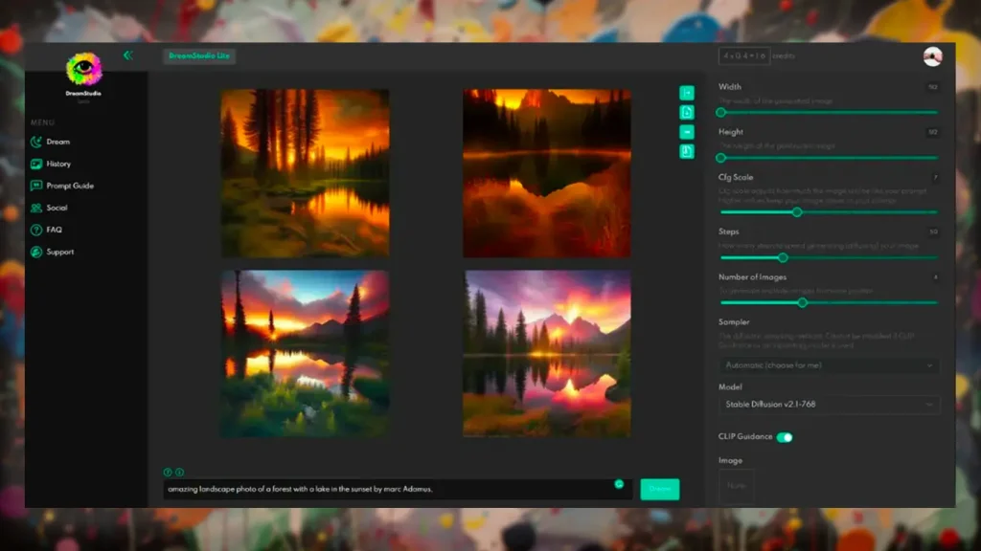
Task: Click the Dream moon icon in the menu
Action: tap(35, 142)
